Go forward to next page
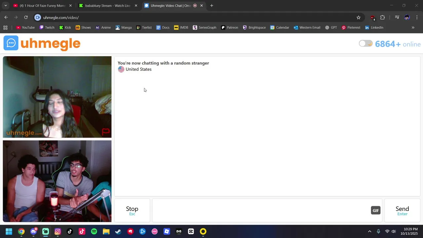 click(x=16, y=18)
